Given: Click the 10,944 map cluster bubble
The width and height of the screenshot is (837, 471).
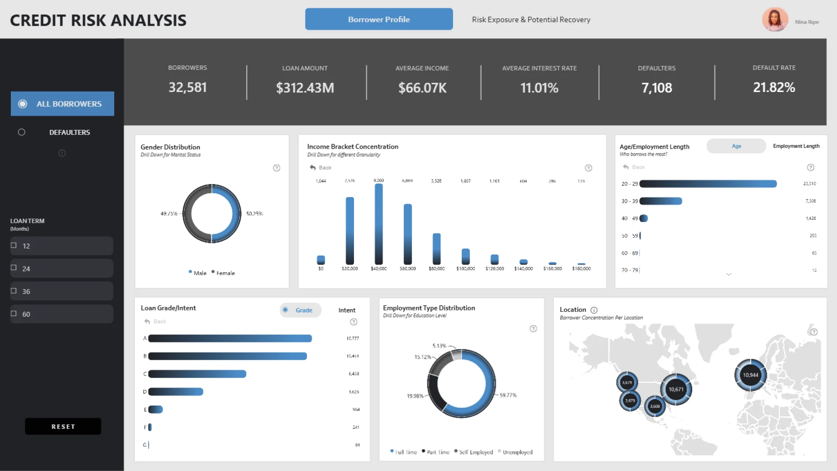Looking at the screenshot, I should coord(750,375).
